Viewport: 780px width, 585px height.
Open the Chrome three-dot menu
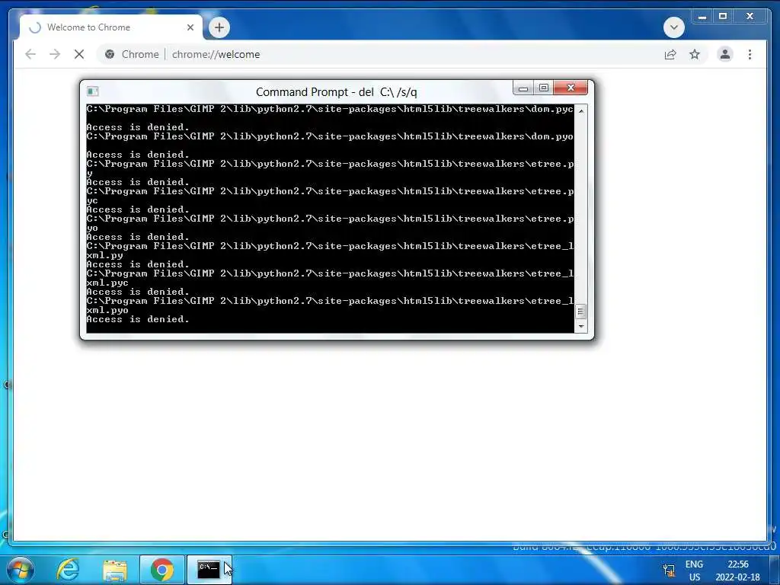click(x=750, y=54)
